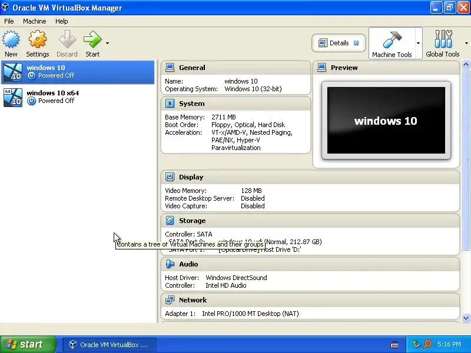Click the taskbar clock showing 5:16 PM

(x=449, y=344)
